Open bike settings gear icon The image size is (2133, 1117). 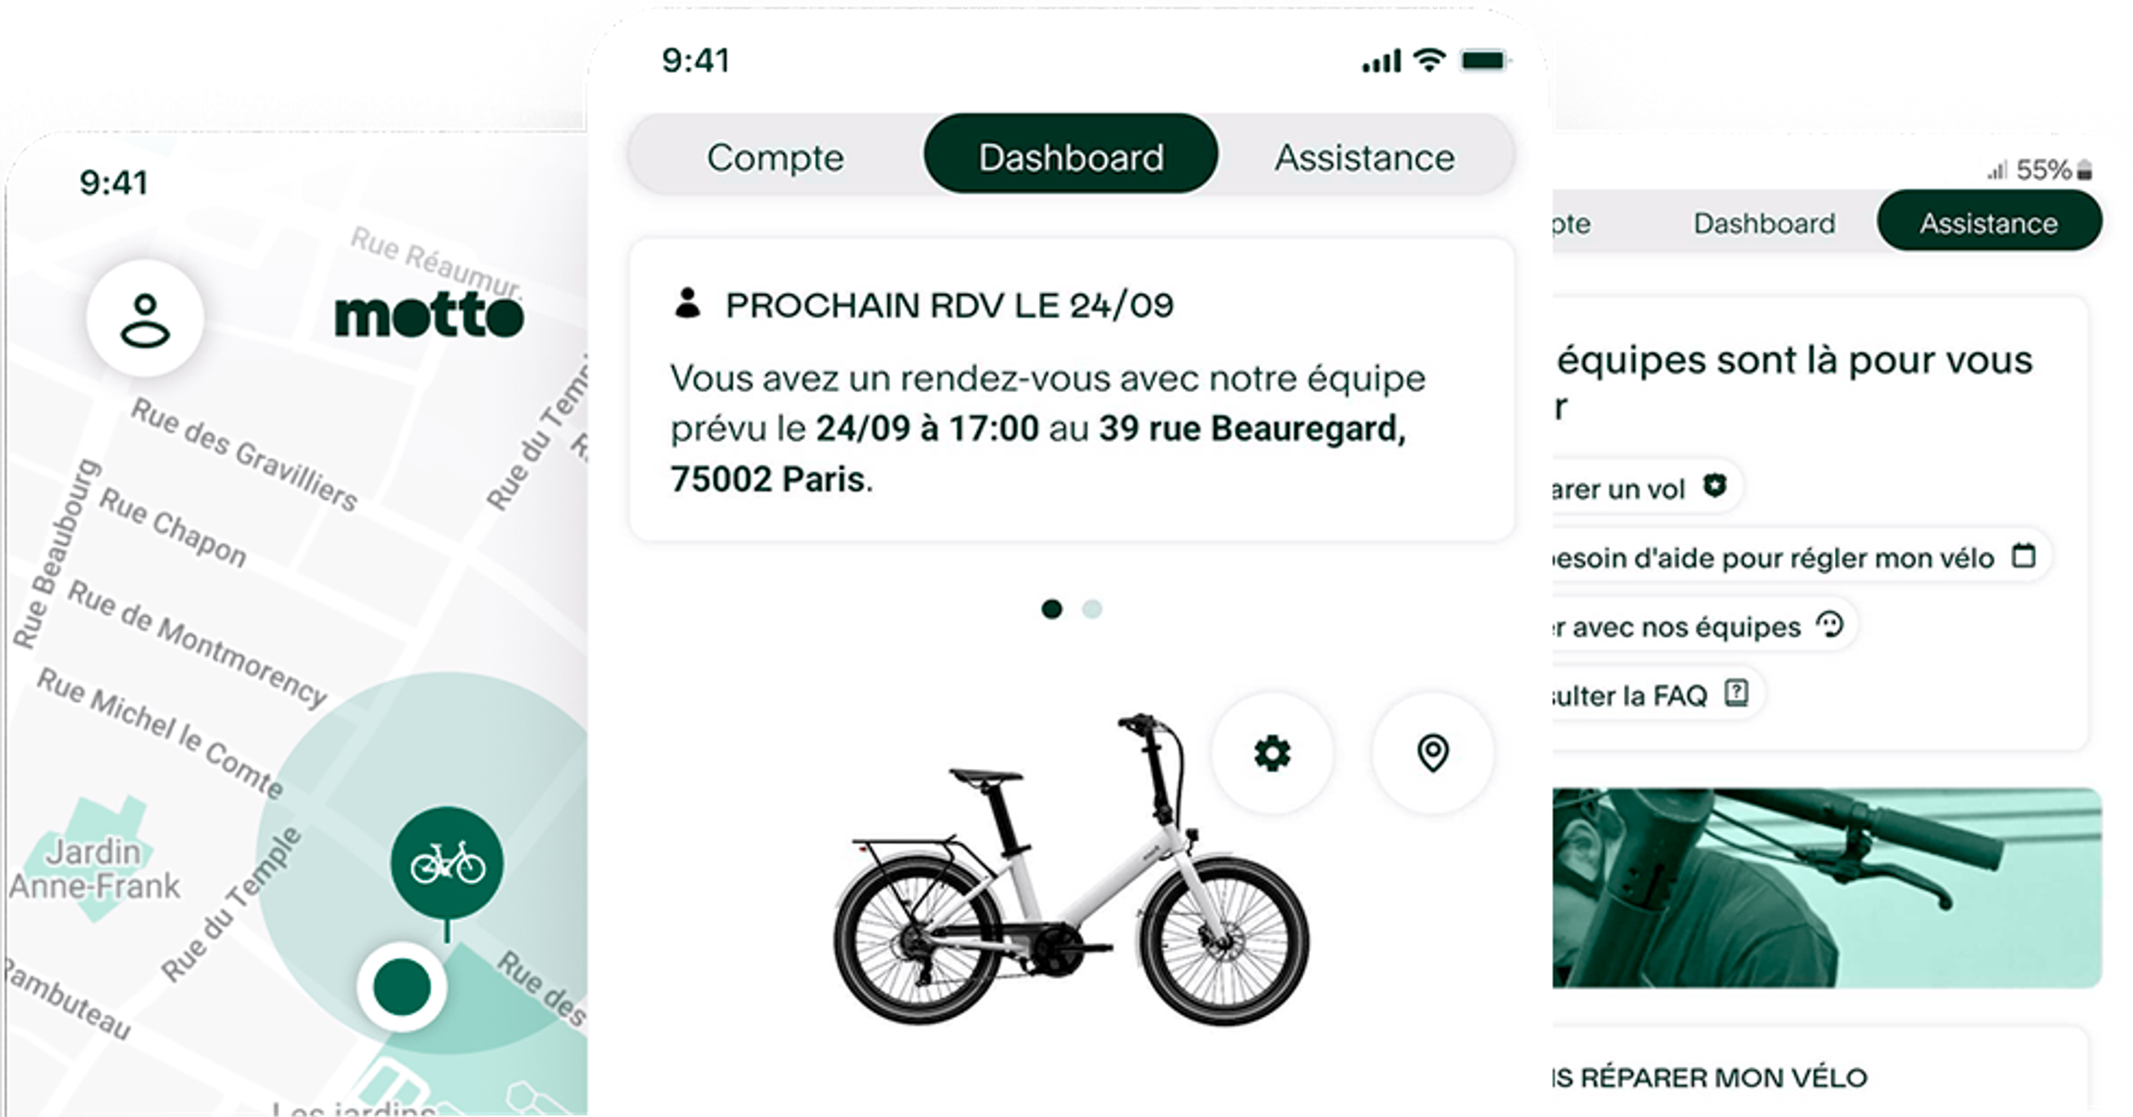pos(1273,754)
